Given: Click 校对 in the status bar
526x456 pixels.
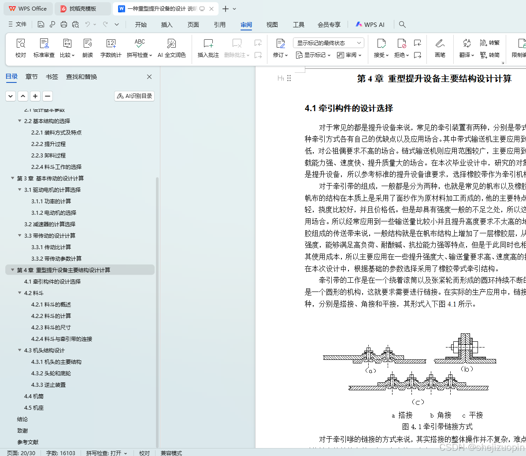Looking at the screenshot, I should pyautogui.click(x=144, y=453).
